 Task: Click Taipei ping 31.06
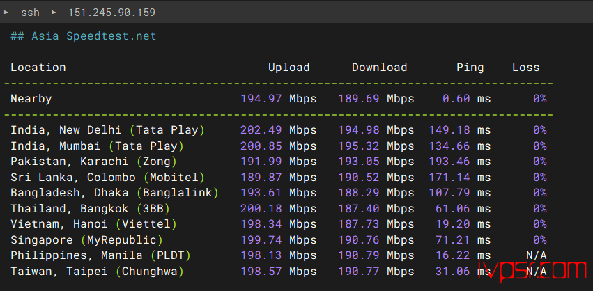click(x=453, y=272)
